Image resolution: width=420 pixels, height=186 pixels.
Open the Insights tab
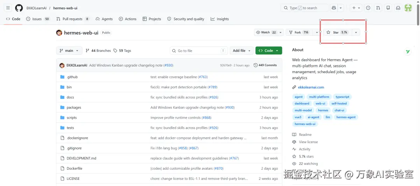(x=220, y=19)
